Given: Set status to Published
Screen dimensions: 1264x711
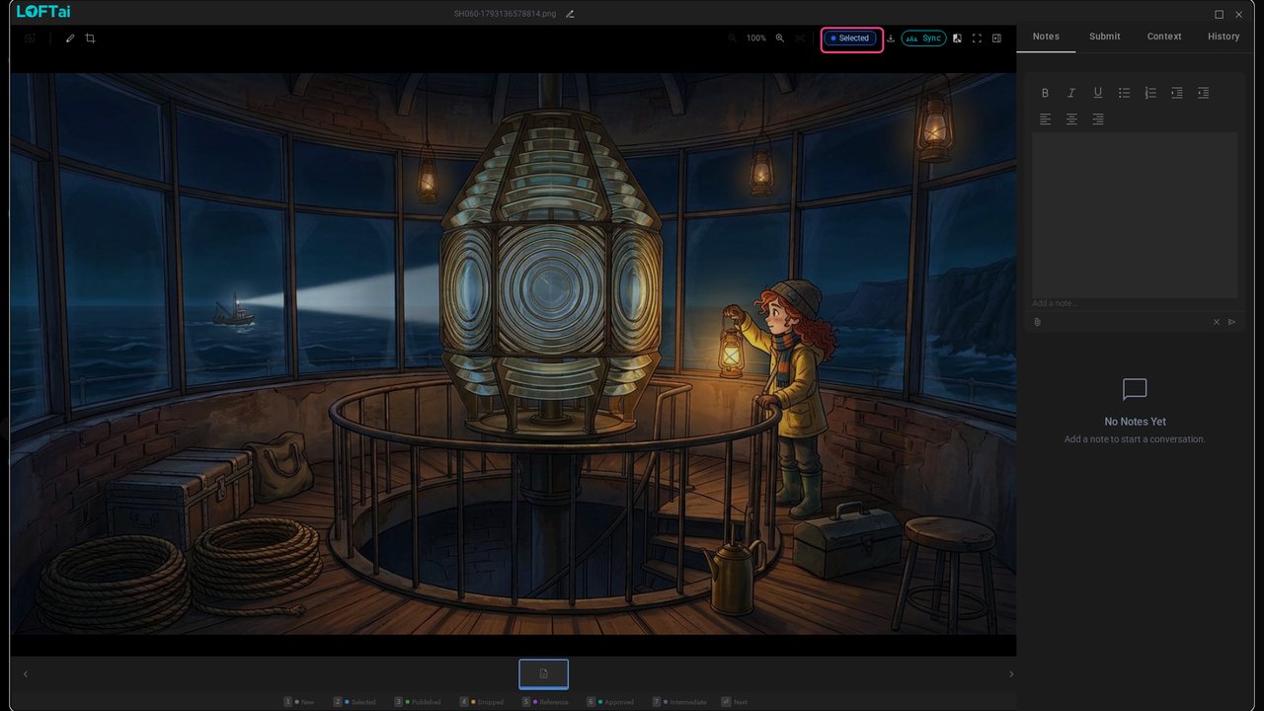Looking at the screenshot, I should [x=418, y=702].
